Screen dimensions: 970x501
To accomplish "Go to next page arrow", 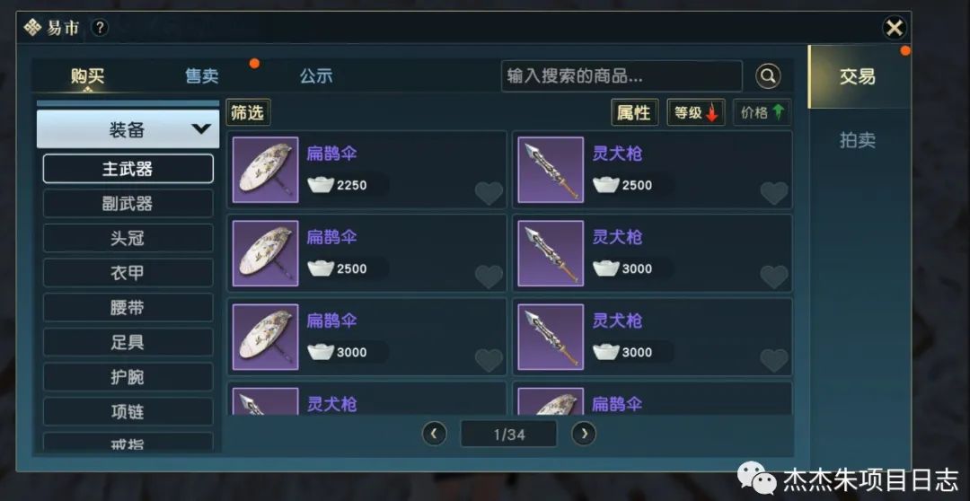I will (x=584, y=434).
